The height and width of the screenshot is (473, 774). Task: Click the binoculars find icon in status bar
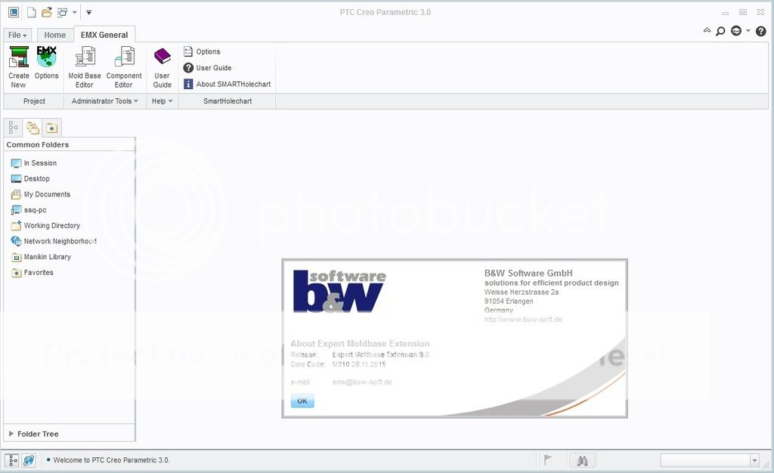pyautogui.click(x=582, y=460)
